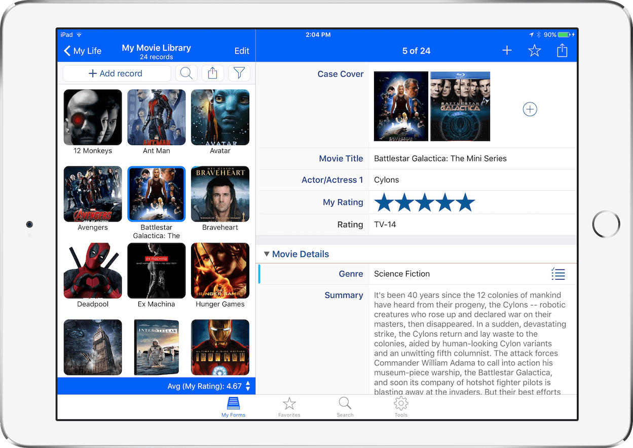Tap the 'My Movie Library' title
The width and height of the screenshot is (633, 448).
(x=157, y=48)
